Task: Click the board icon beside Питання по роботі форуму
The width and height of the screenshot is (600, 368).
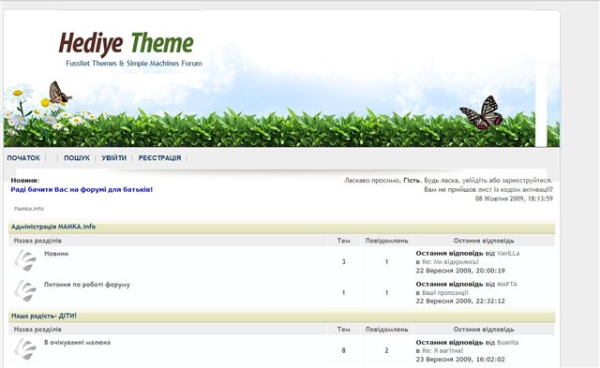Action: [25, 291]
